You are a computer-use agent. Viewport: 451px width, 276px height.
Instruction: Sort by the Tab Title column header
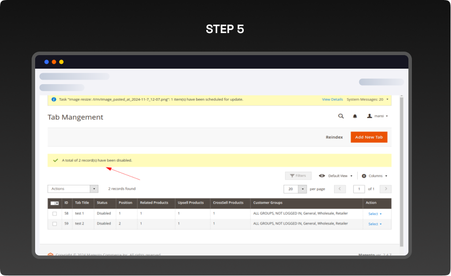tap(82, 203)
